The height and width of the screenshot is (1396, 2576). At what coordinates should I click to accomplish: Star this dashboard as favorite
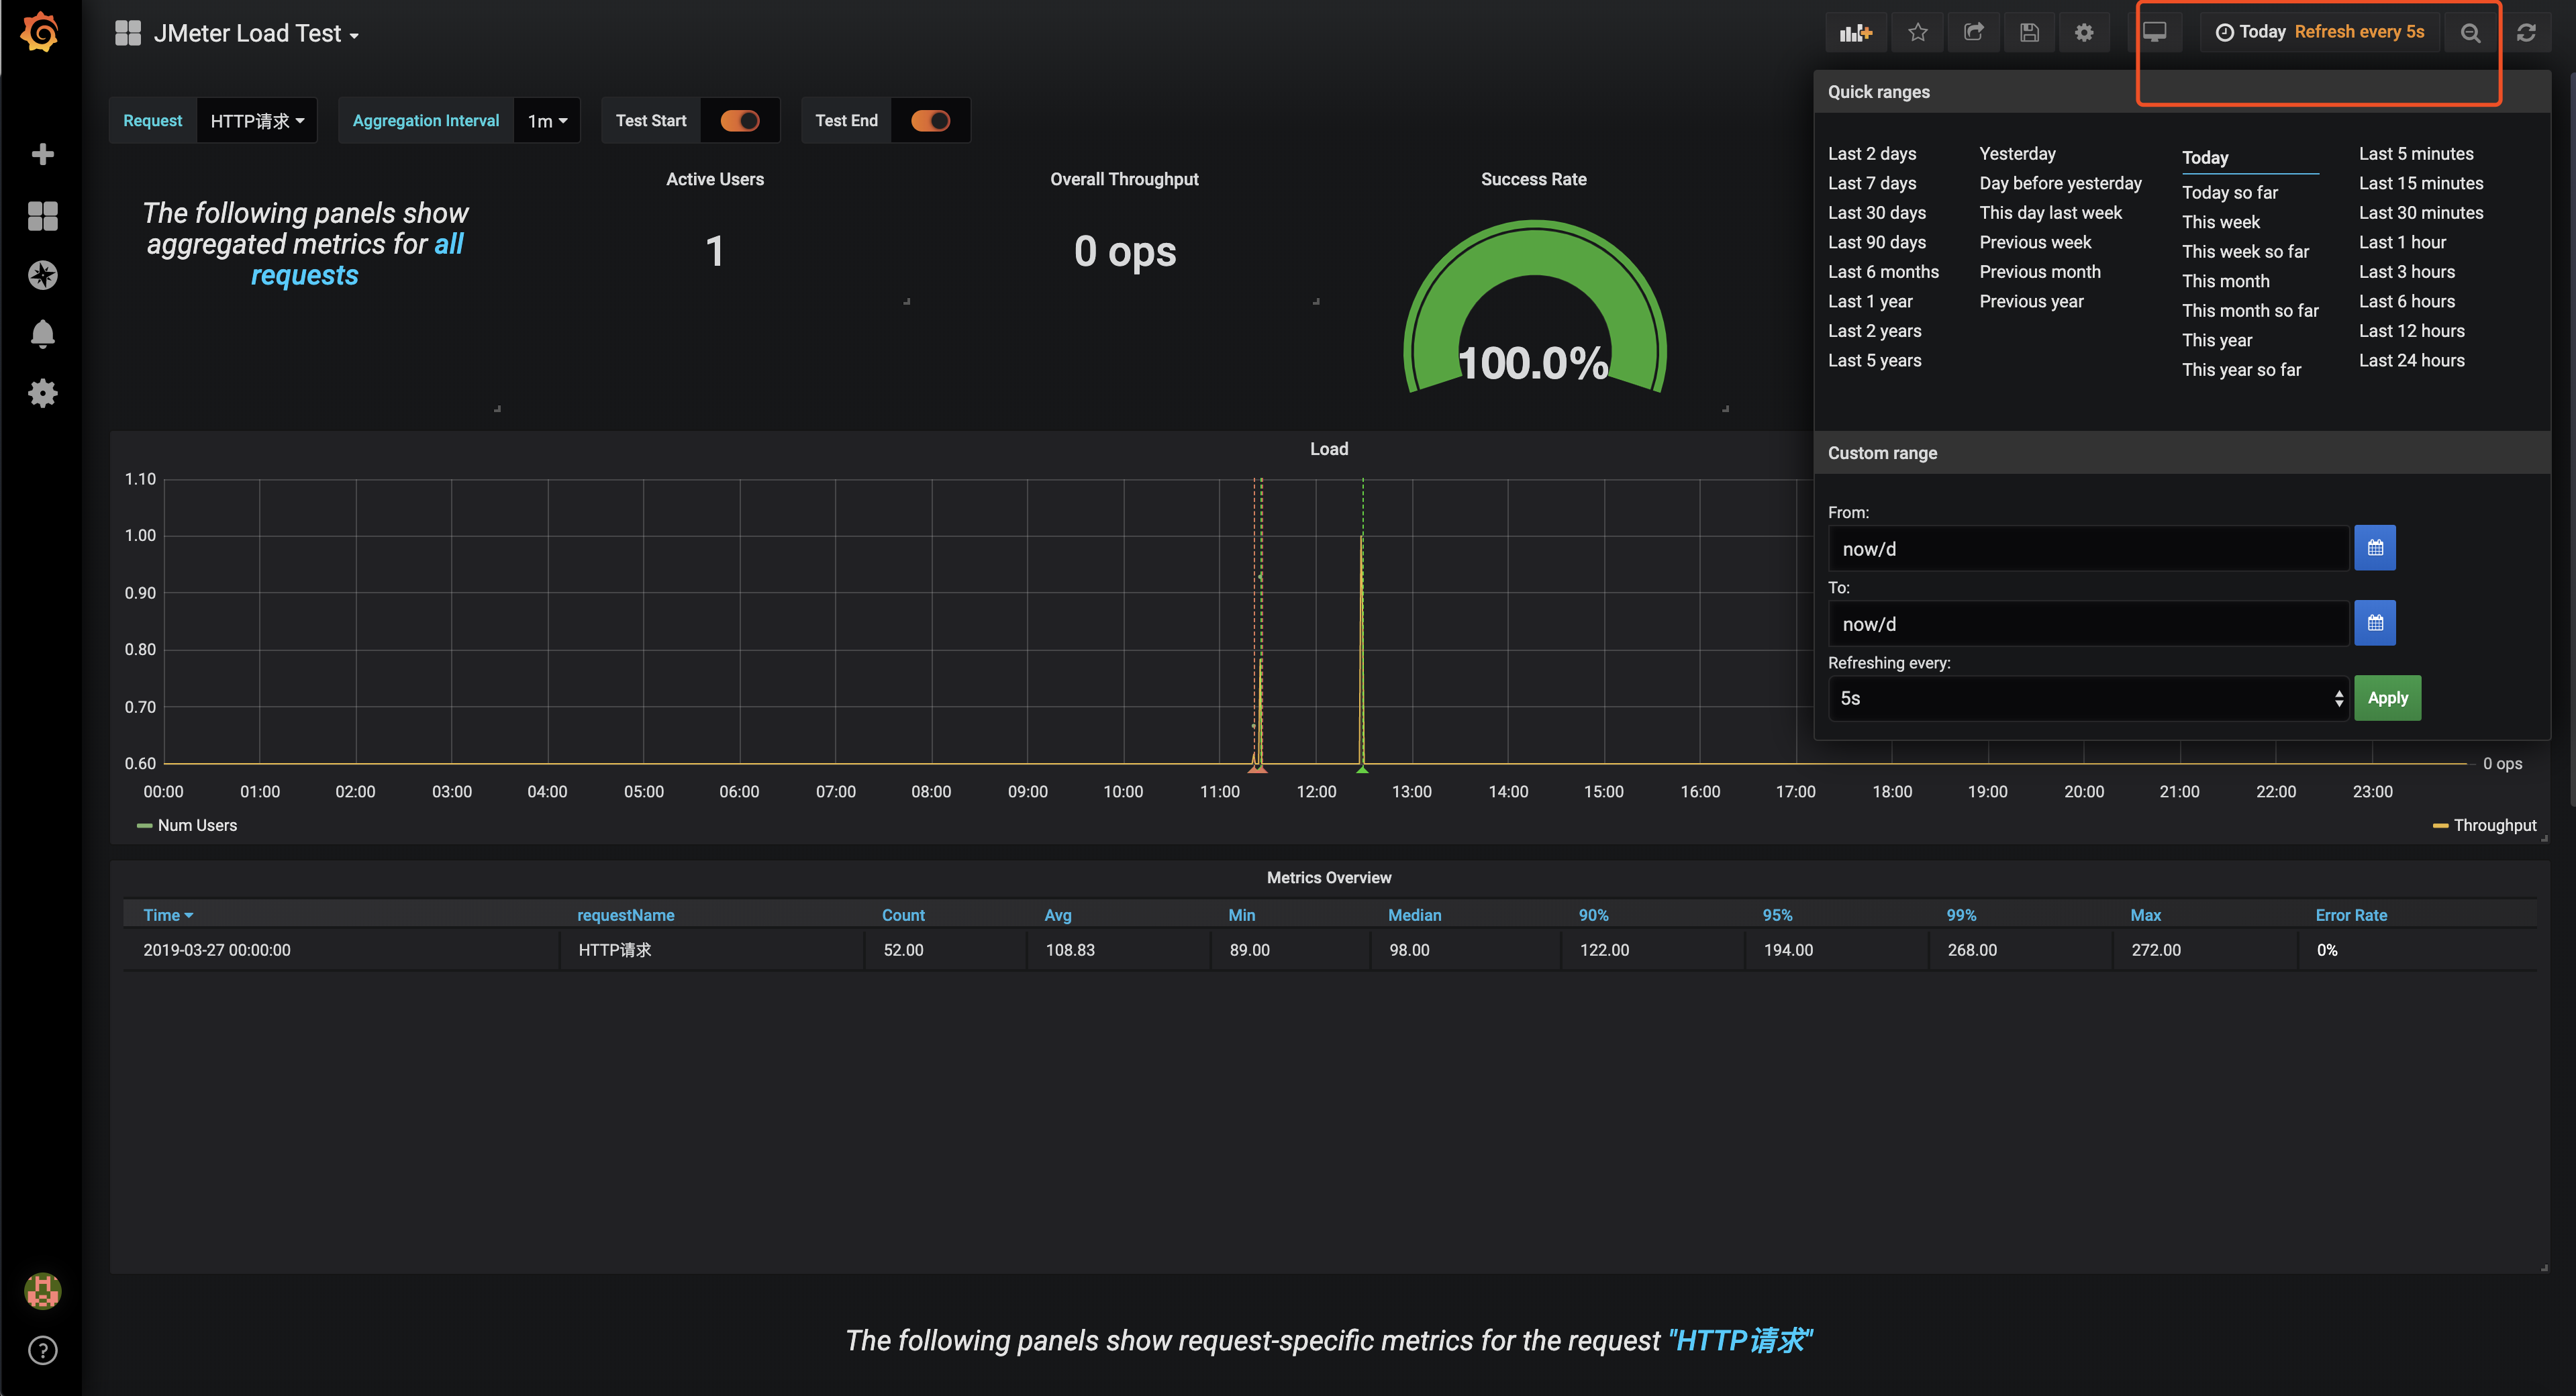coord(1917,33)
